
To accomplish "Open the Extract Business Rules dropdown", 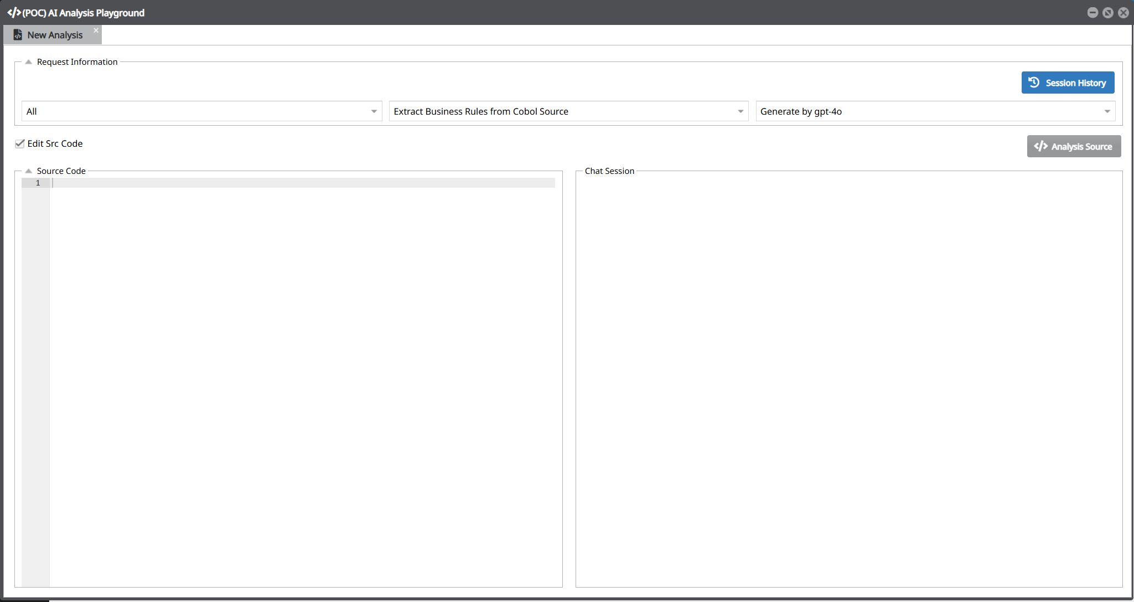I will pyautogui.click(x=568, y=111).
